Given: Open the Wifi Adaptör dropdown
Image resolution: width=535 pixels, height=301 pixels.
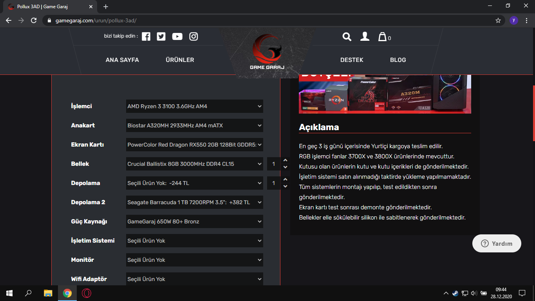Looking at the screenshot, I should (195, 279).
